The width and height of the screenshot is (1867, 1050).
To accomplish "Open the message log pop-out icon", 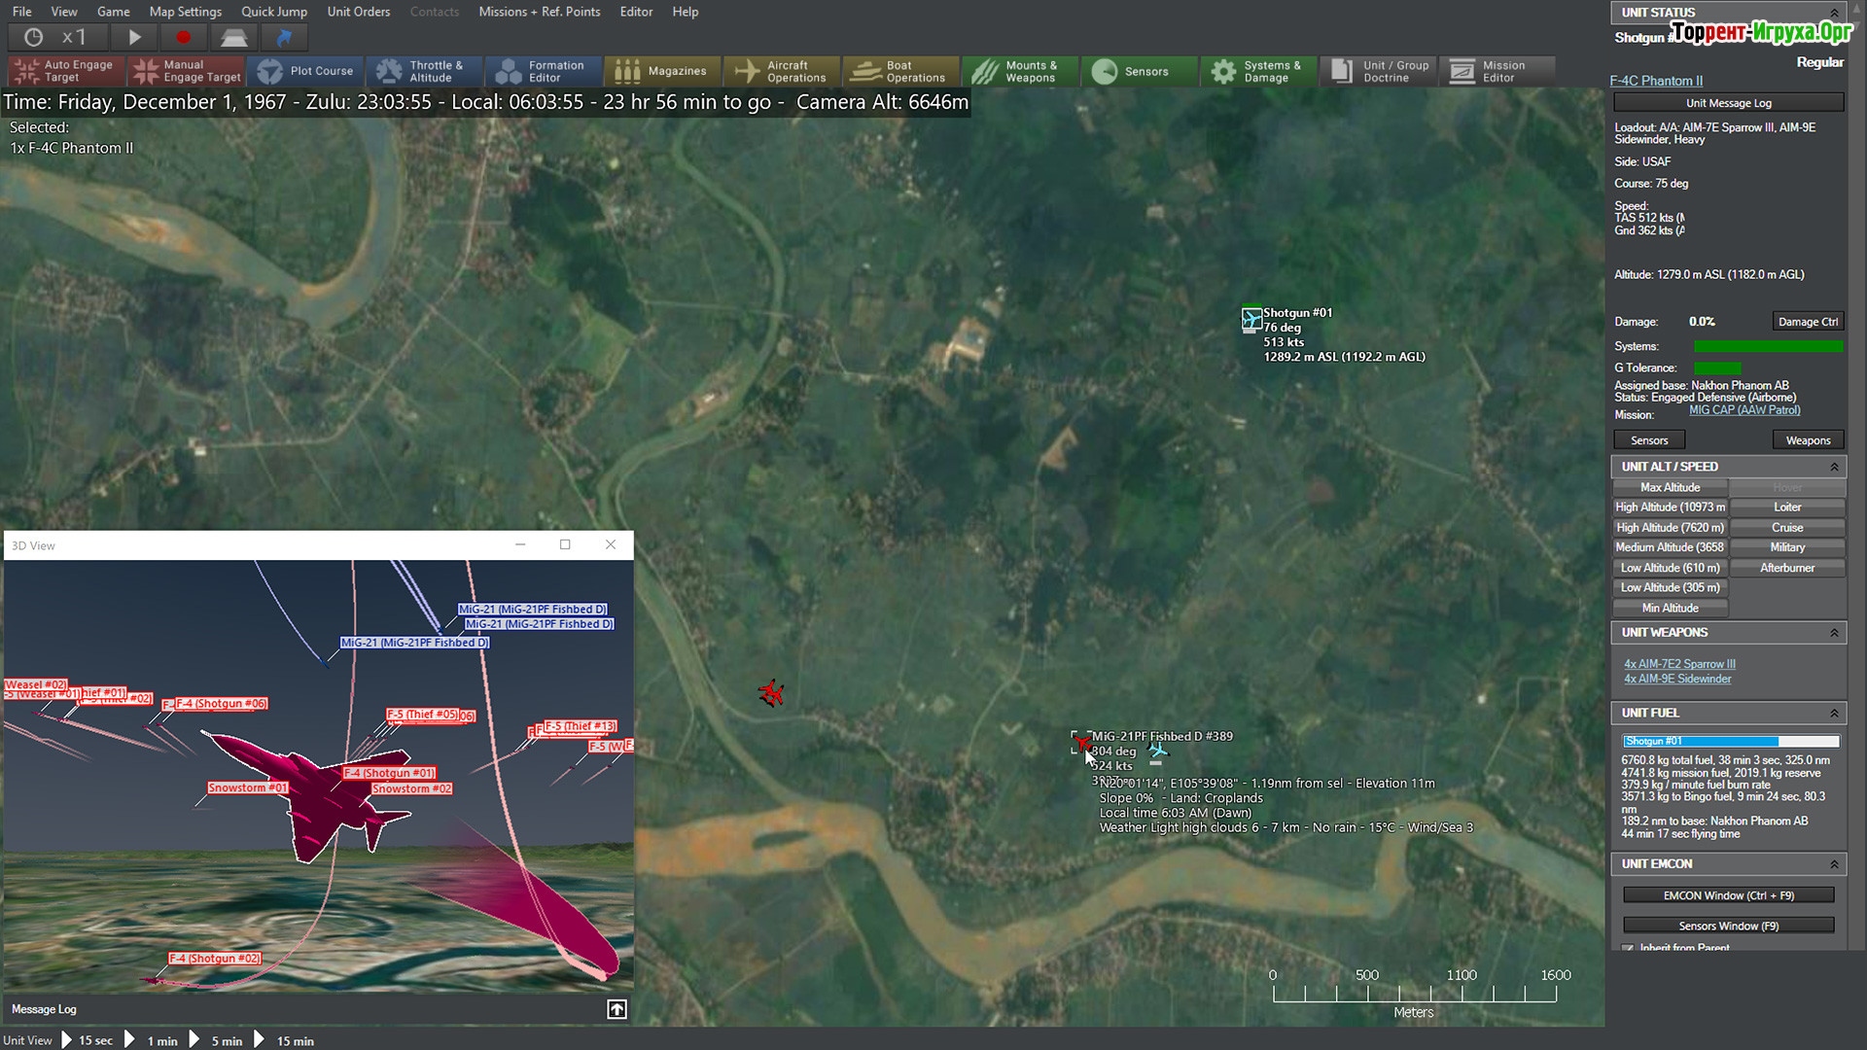I will click(x=616, y=1009).
